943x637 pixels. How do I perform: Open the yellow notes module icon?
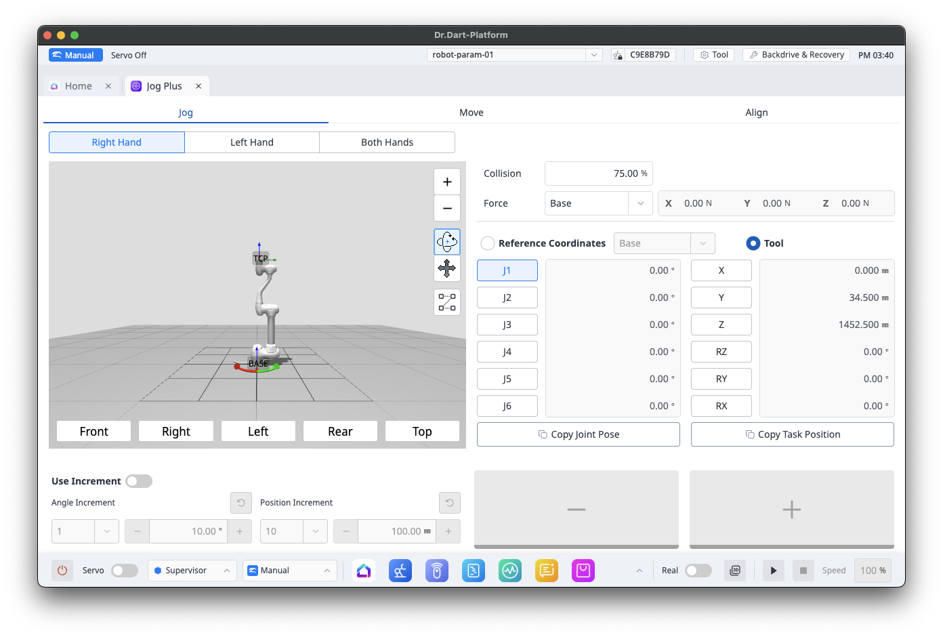click(547, 571)
